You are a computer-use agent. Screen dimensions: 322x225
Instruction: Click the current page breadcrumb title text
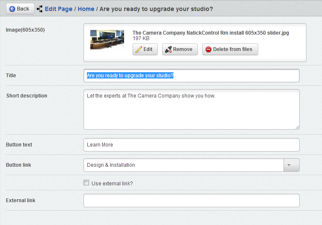click(x=156, y=9)
